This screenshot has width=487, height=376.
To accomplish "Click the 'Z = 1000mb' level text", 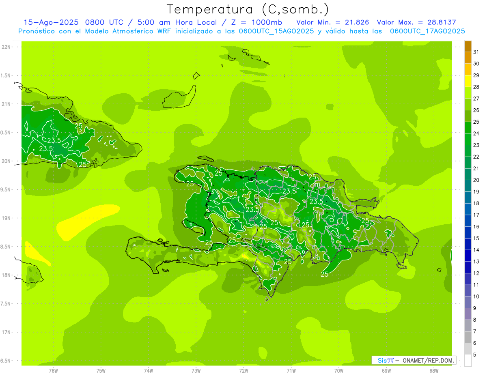I will 256,23.
